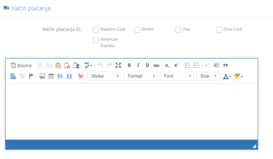273x159 pixels.
Task: Click the Redo arrow icon
Action: click(109, 65)
